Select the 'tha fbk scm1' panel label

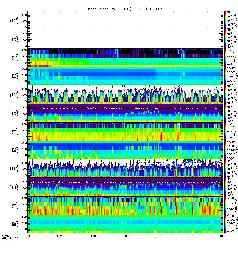click(15, 76)
